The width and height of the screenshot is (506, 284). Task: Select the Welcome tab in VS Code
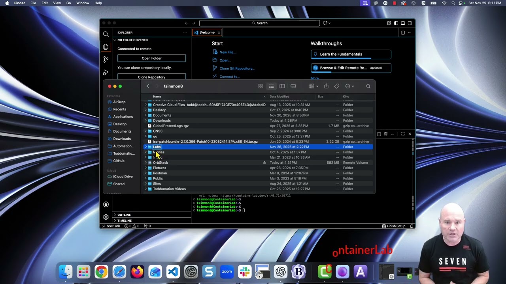point(207,32)
